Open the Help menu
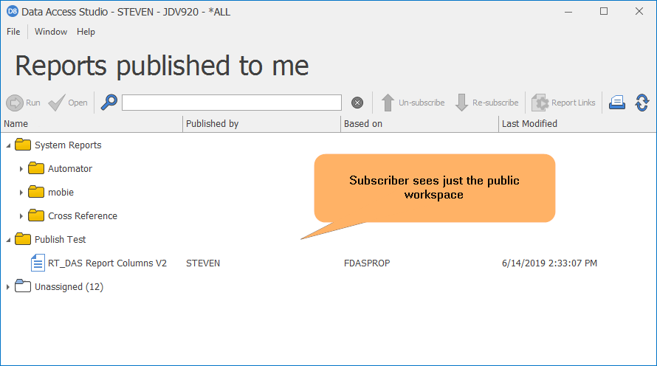Image resolution: width=657 pixels, height=366 pixels. click(x=86, y=32)
